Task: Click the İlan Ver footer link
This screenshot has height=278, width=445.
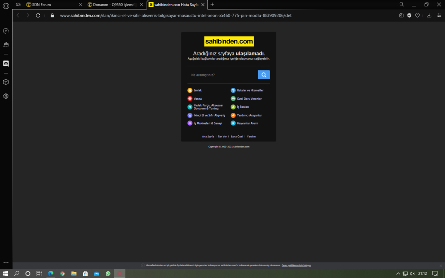Action: point(222,137)
